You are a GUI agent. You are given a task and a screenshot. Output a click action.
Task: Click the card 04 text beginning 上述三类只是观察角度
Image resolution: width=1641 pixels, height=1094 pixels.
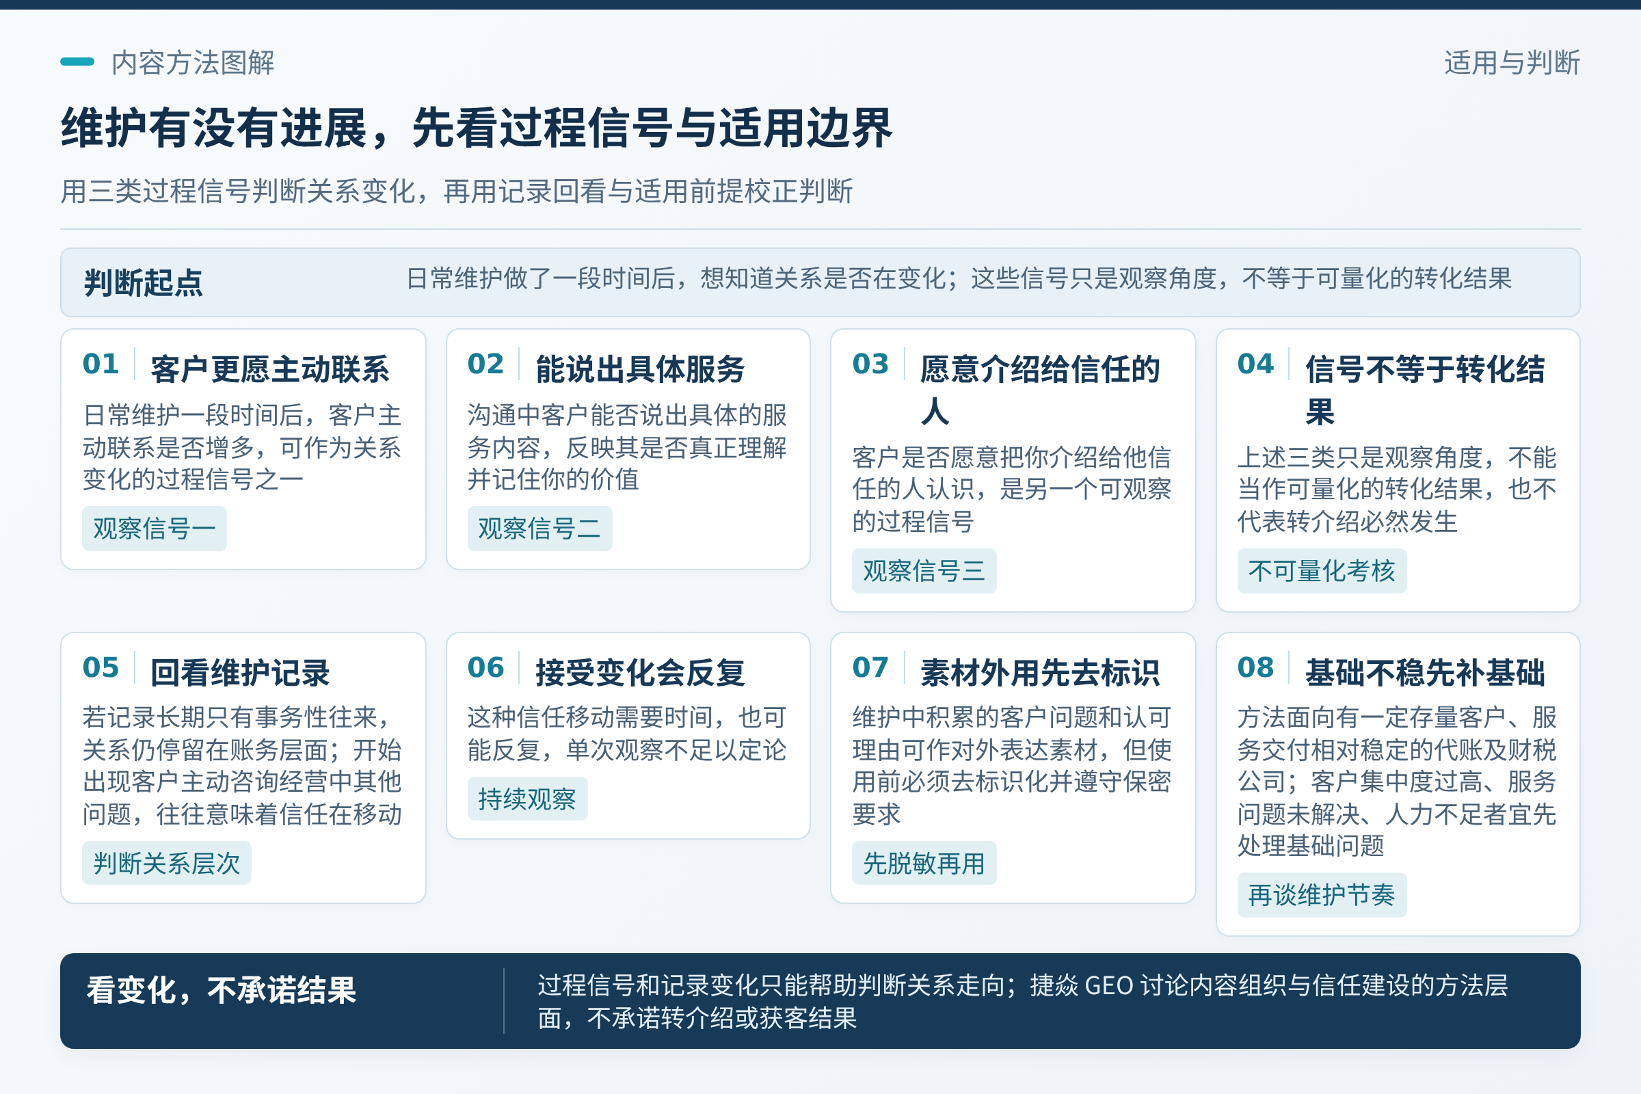(1397, 490)
